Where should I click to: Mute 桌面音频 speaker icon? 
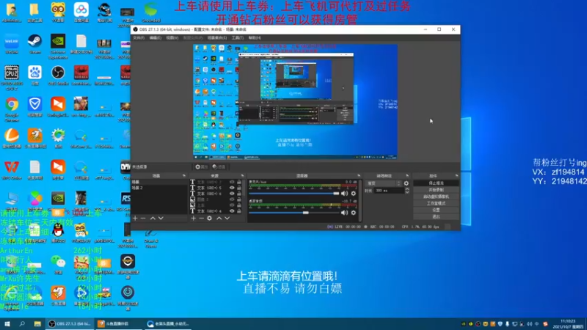344,213
